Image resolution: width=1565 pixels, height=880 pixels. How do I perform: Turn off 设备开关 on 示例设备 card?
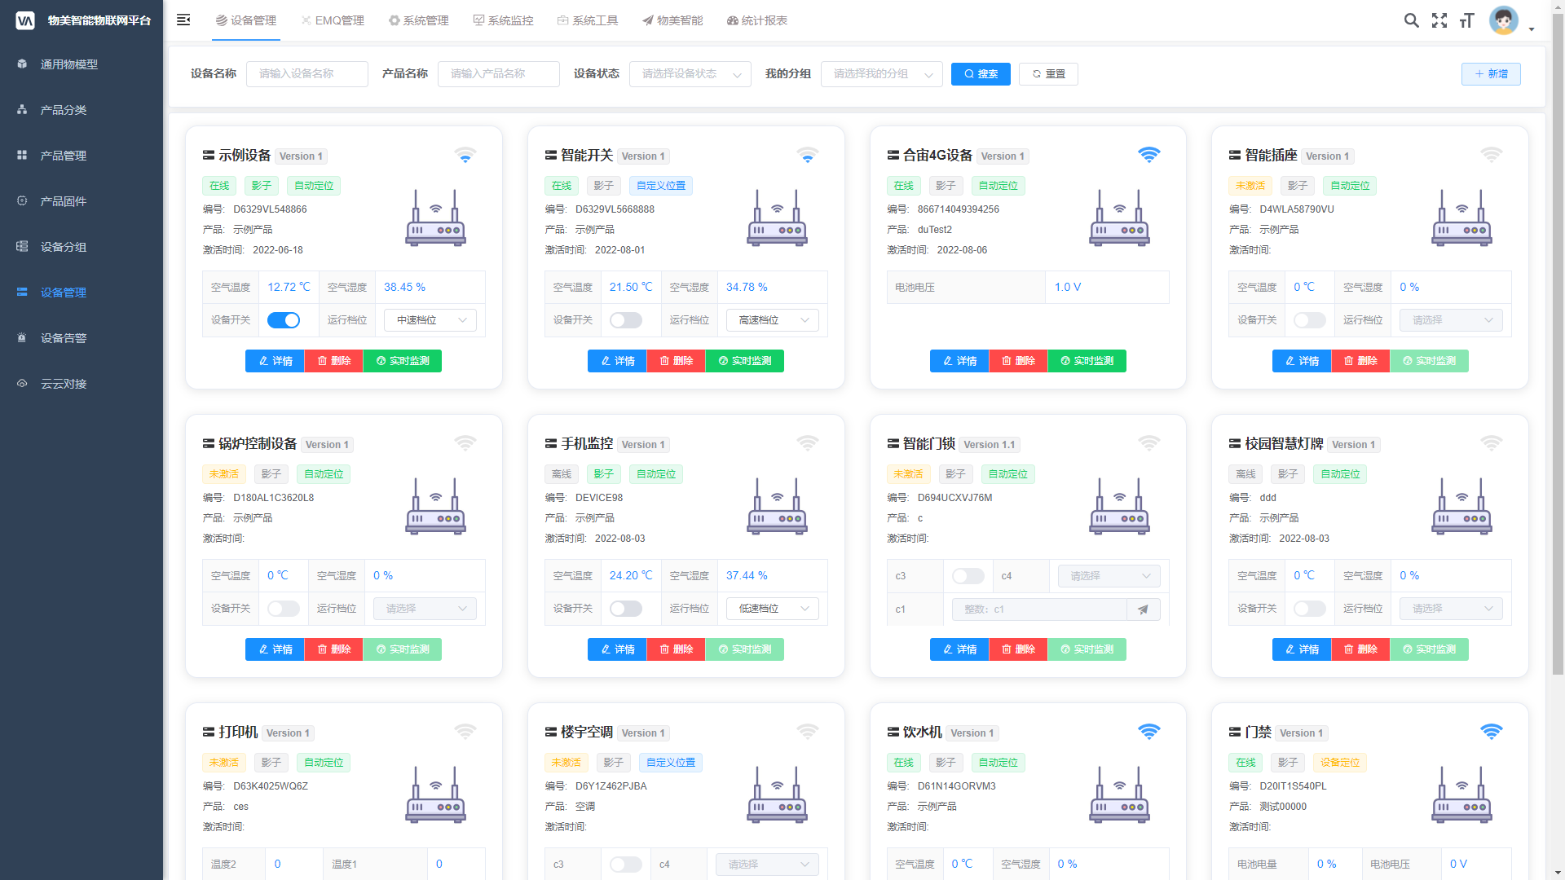284,320
